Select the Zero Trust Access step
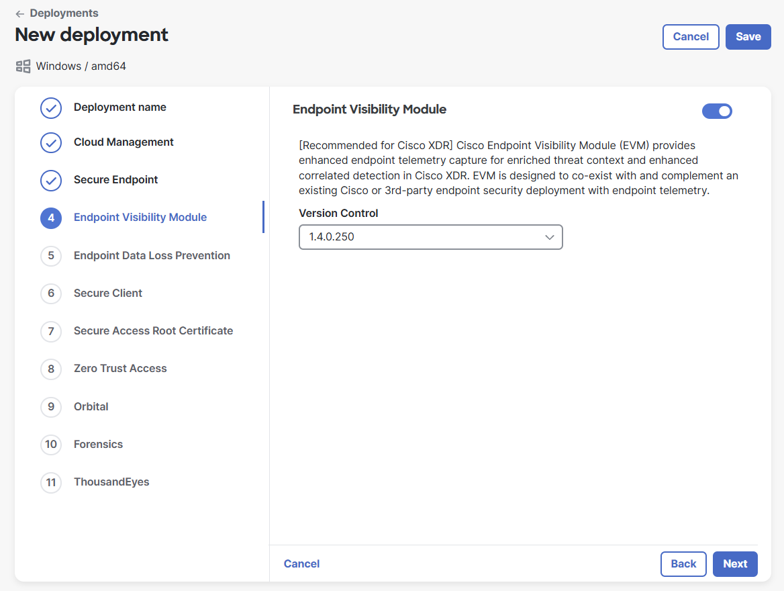 pyautogui.click(x=120, y=369)
